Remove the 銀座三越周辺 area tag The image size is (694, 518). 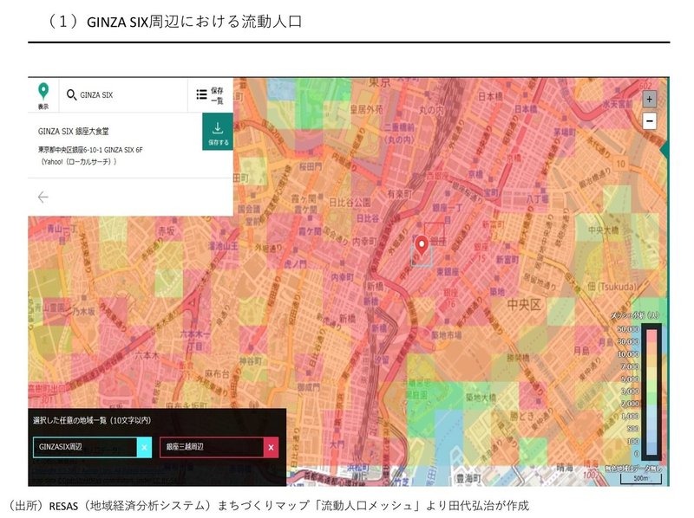(x=271, y=447)
